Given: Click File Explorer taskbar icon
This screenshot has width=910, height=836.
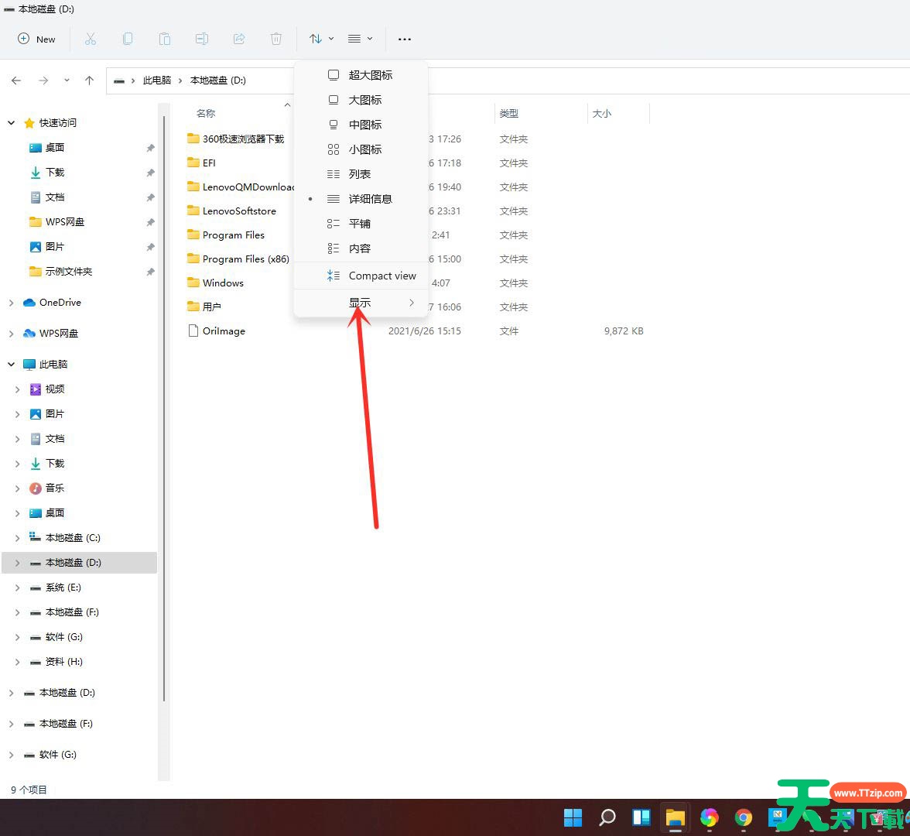Looking at the screenshot, I should coord(676,817).
